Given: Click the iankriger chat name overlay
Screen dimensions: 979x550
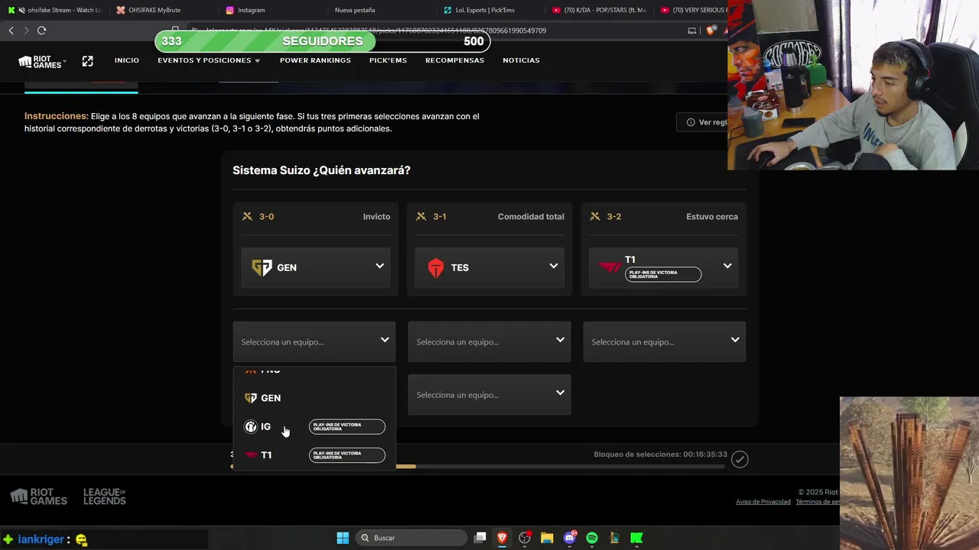Looking at the screenshot, I should (x=41, y=539).
